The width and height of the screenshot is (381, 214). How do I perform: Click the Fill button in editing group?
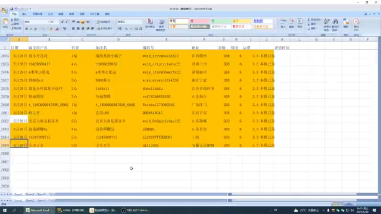click(x=312, y=24)
